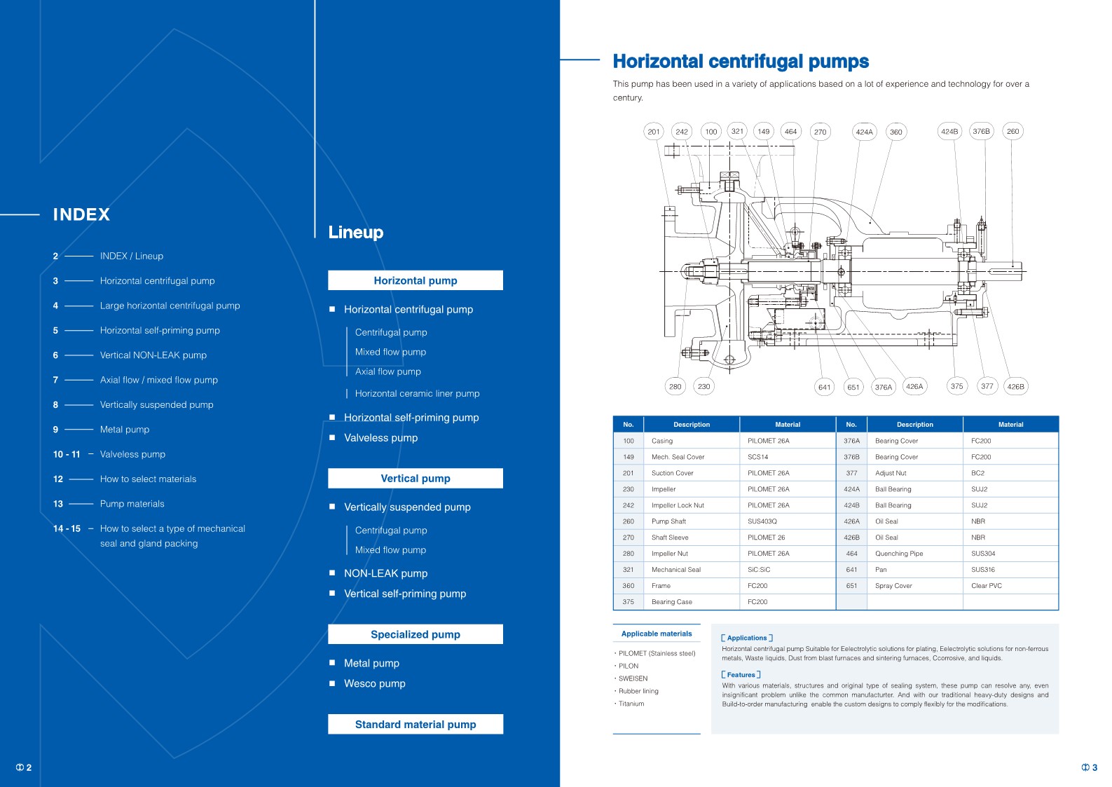
Task: Click part callout bubble 260
Action: click(x=1013, y=131)
